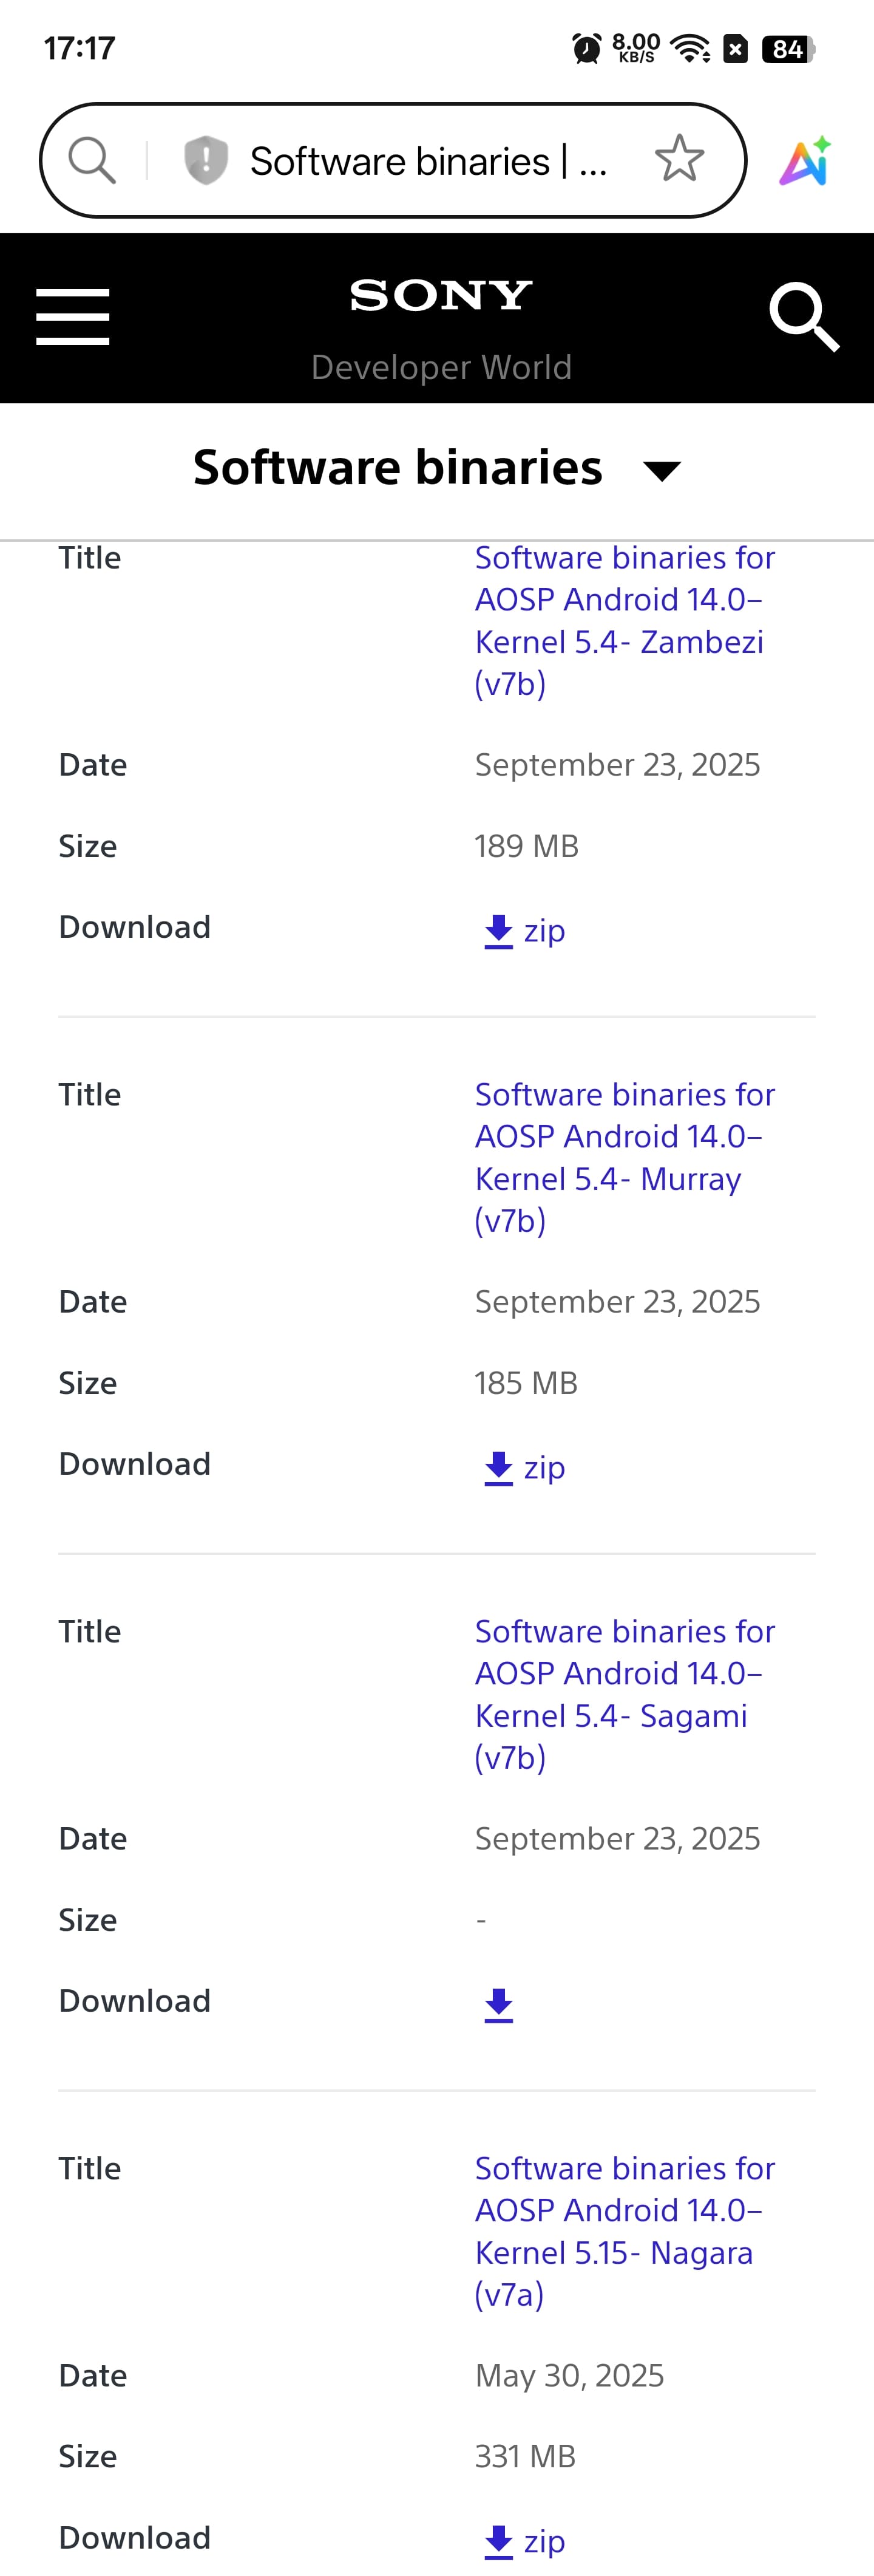
Task: Bookmark page with the star icon
Action: tap(679, 159)
